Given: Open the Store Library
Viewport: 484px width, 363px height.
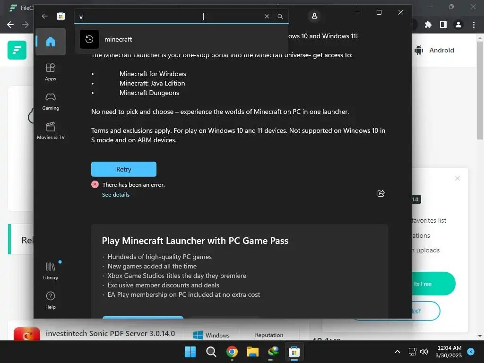Looking at the screenshot, I should [51, 271].
